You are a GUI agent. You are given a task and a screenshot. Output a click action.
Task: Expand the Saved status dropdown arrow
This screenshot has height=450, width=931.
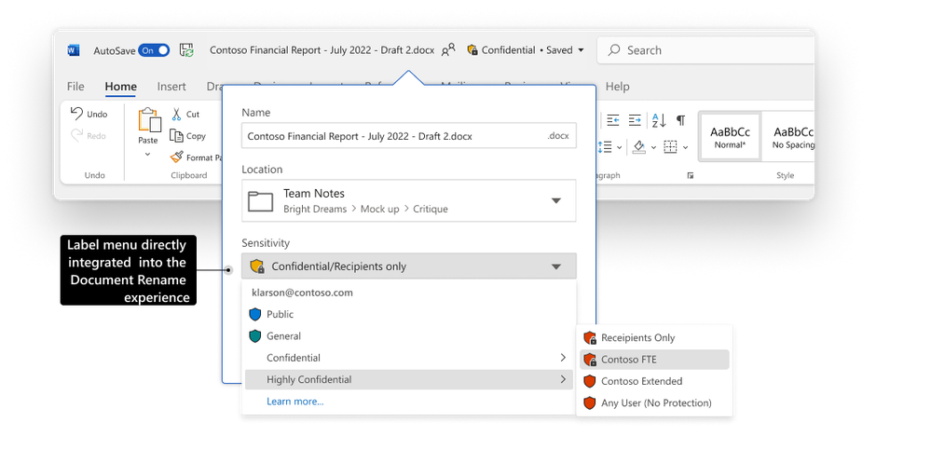pyautogui.click(x=581, y=50)
